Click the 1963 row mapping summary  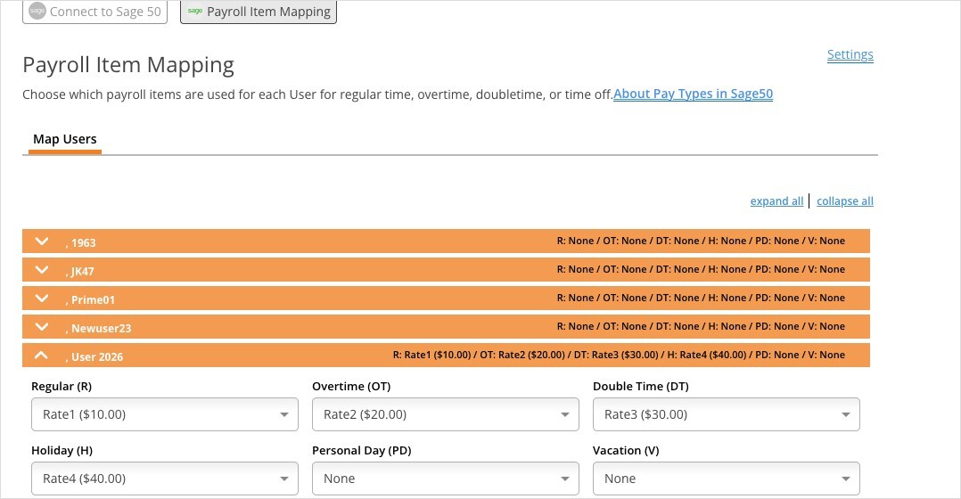coord(701,241)
